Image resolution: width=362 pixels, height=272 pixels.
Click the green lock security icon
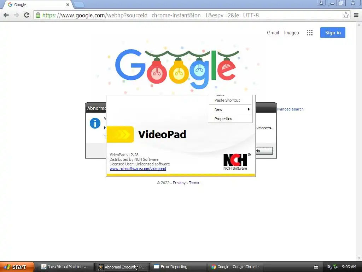[x=38, y=15]
